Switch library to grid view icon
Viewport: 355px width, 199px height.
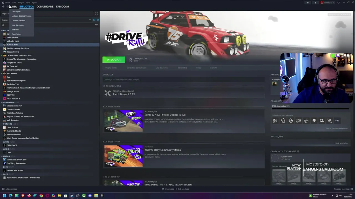point(96,13)
